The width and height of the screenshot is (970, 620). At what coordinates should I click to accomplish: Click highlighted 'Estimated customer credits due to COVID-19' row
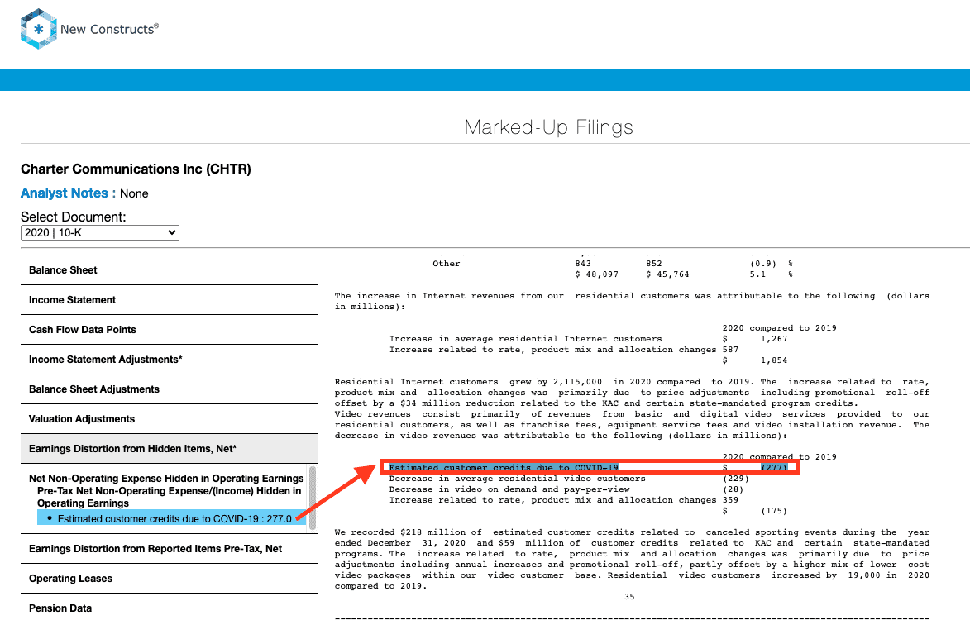coord(588,467)
